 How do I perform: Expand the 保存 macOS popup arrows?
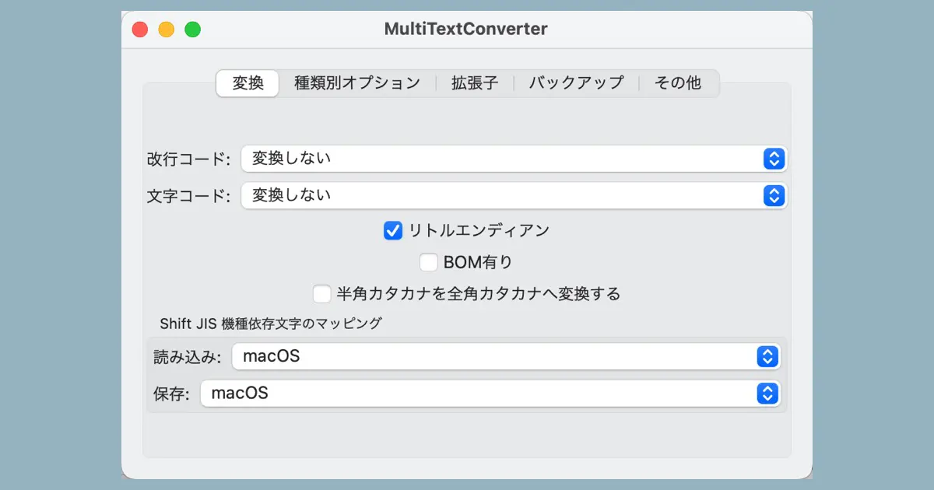[767, 394]
